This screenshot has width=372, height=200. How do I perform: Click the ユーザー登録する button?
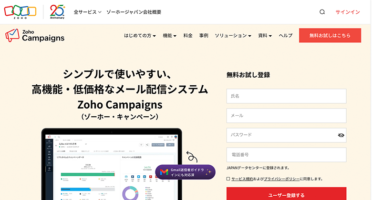[286, 195]
